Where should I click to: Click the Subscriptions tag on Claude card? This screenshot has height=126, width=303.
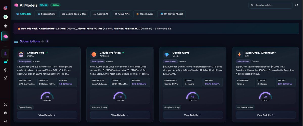pyautogui.click(x=97, y=61)
